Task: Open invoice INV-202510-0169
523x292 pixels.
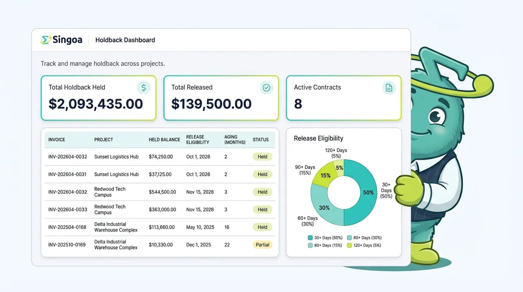Action: click(67, 245)
